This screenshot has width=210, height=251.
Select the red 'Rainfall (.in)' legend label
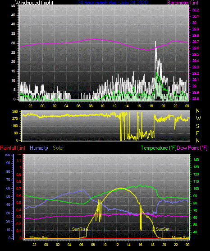13,148
